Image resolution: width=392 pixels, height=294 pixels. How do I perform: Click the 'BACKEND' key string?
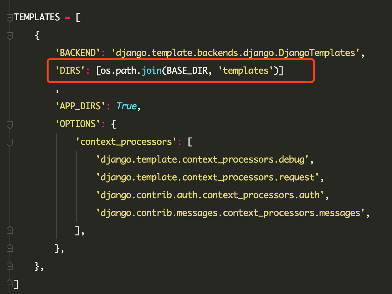(x=78, y=53)
